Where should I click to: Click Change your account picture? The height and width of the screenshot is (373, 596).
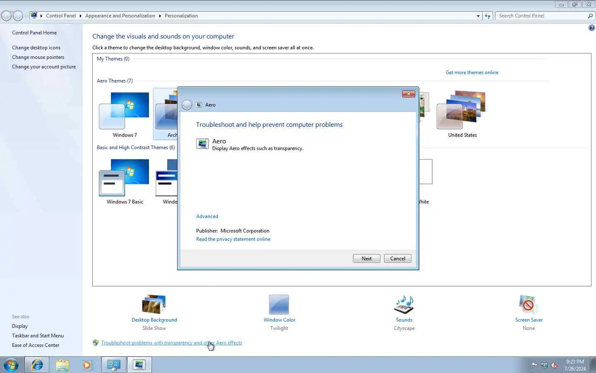[x=44, y=67]
